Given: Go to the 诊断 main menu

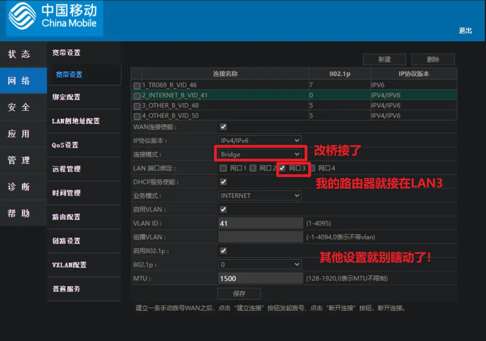Looking at the screenshot, I should (19, 186).
